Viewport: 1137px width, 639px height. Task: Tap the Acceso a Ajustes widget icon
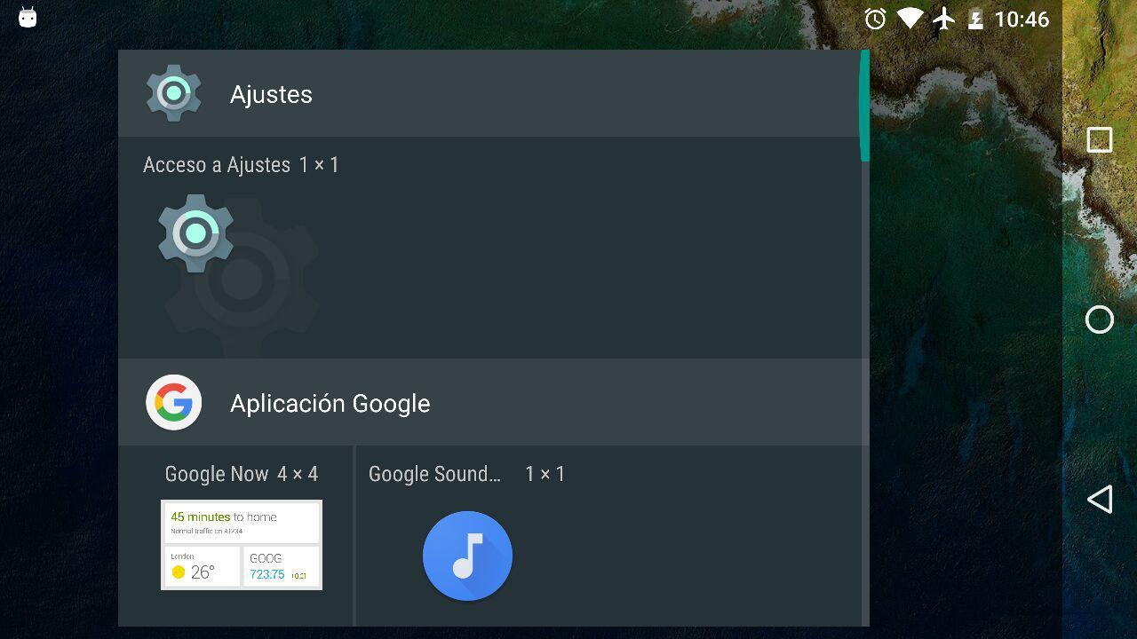196,233
